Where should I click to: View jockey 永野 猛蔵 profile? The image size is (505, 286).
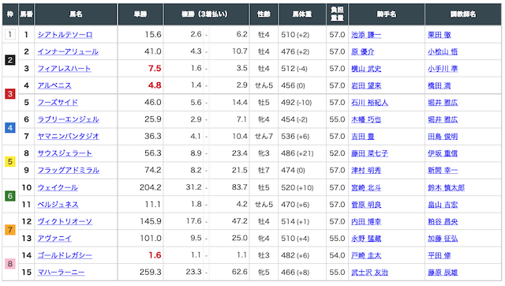(x=366, y=239)
